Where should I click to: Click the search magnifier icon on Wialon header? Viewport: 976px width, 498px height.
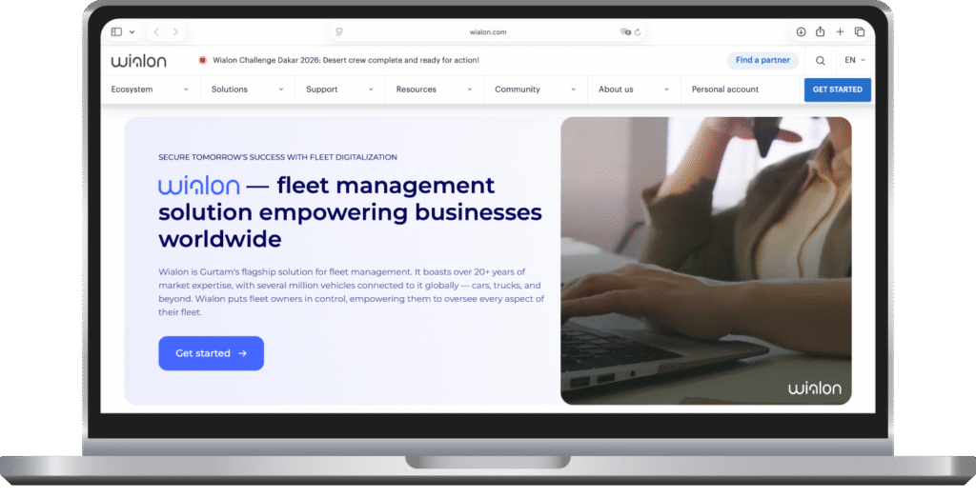pyautogui.click(x=821, y=60)
